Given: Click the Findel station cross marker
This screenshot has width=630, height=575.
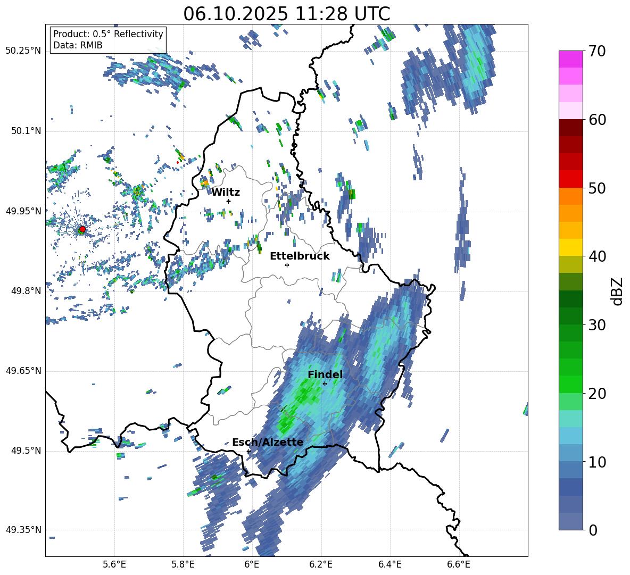Looking at the screenshot, I should 325,384.
